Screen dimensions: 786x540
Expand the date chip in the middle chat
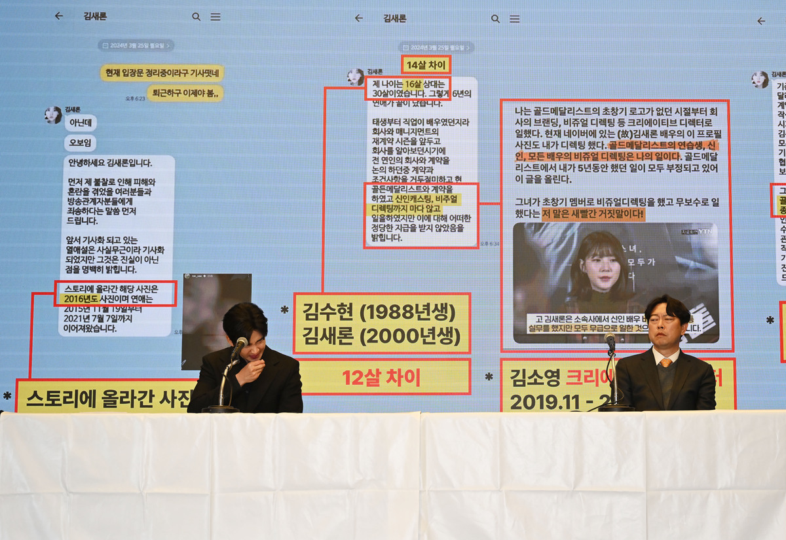[436, 47]
